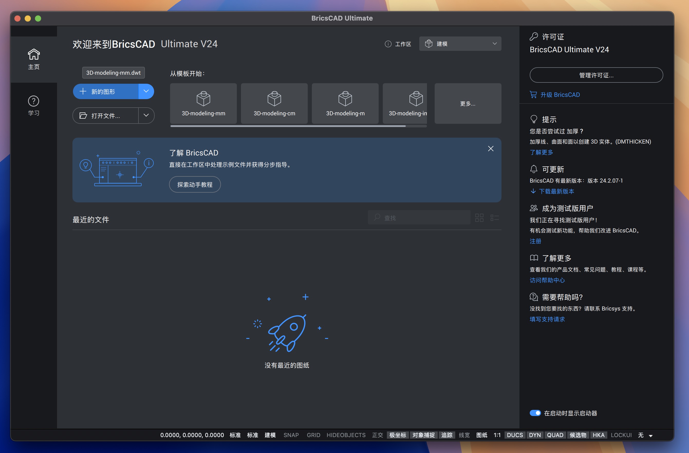Toggle DUCS in the status bar
Image resolution: width=689 pixels, height=453 pixels.
point(515,435)
